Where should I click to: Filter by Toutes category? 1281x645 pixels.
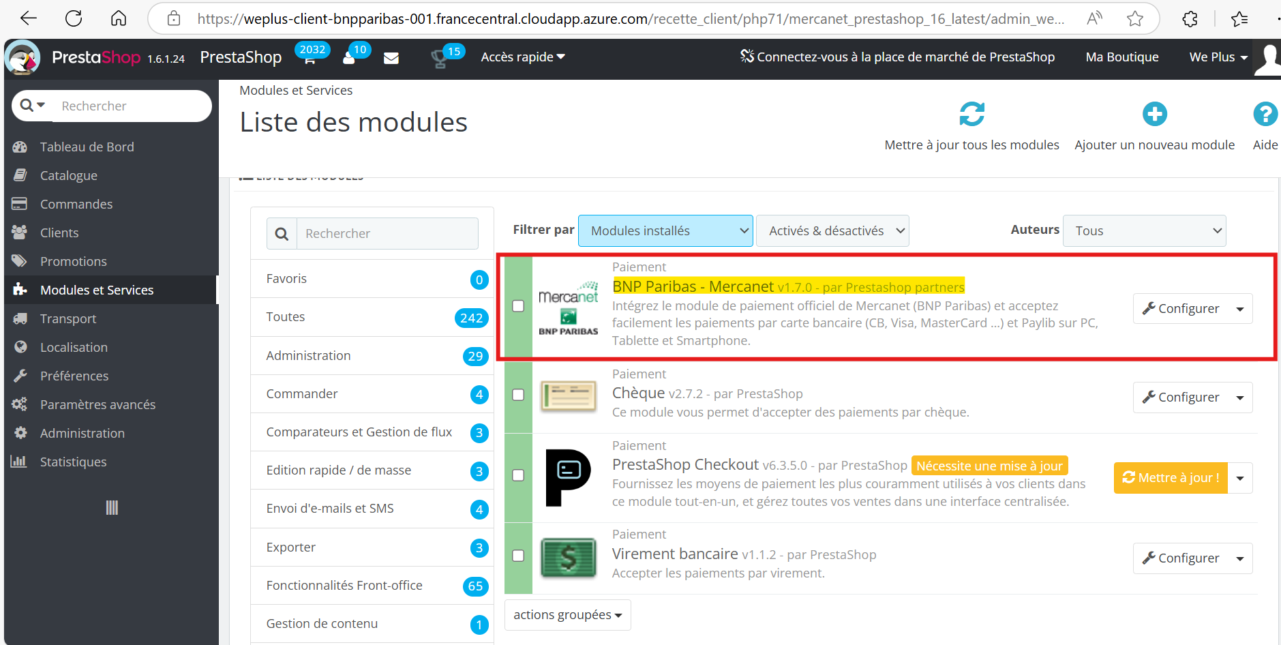click(x=372, y=317)
